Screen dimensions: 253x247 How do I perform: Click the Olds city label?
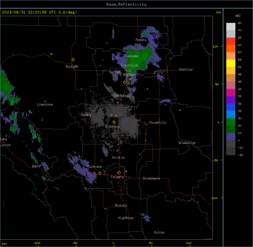click(x=114, y=116)
